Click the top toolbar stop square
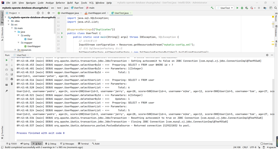 click(259, 8)
